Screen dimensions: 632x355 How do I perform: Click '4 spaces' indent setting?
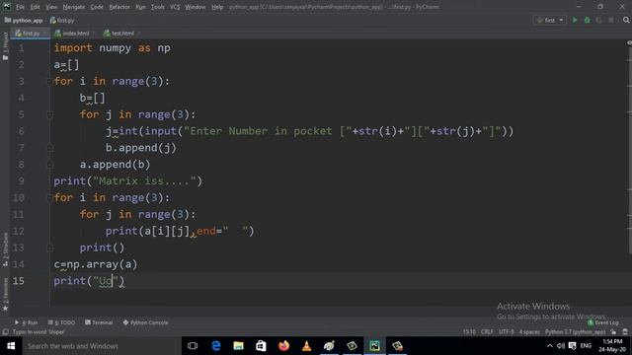coord(529,332)
